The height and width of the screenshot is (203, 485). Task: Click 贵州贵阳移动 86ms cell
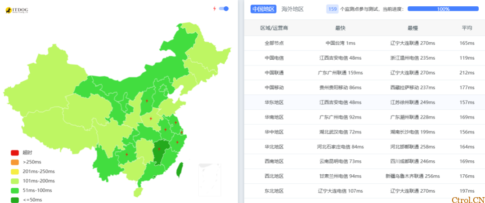[x=340, y=88]
